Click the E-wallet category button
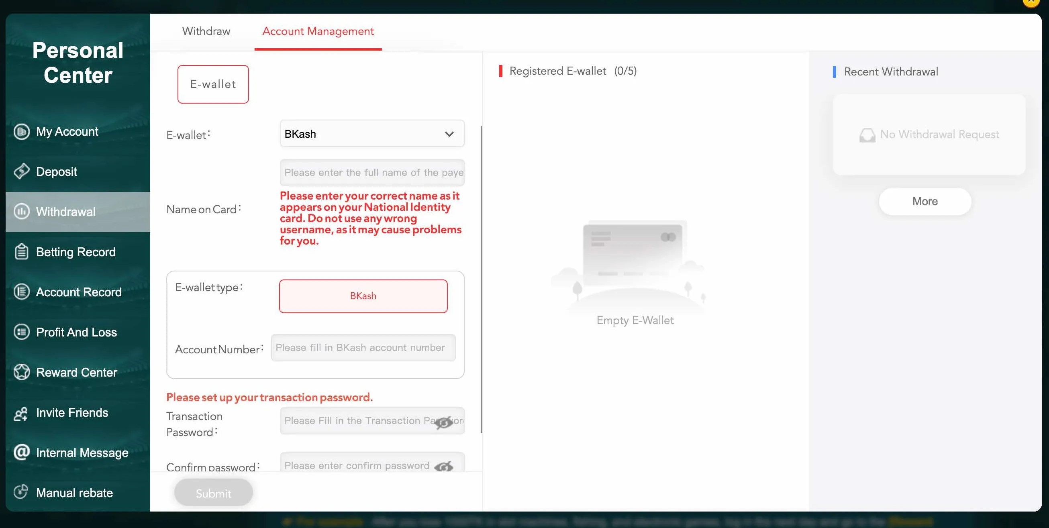 [213, 84]
